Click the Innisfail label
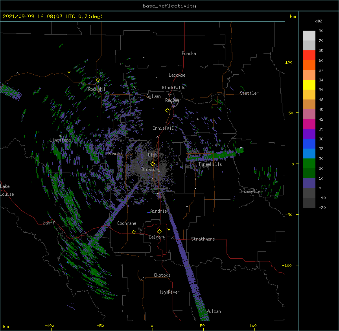Screen dimensions: 339x331 [163, 128]
